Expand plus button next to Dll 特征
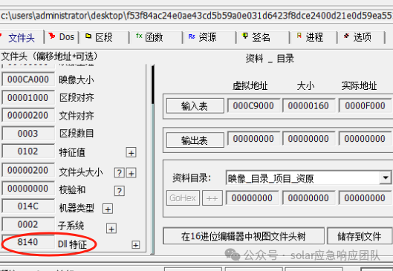 pyautogui.click(x=136, y=245)
